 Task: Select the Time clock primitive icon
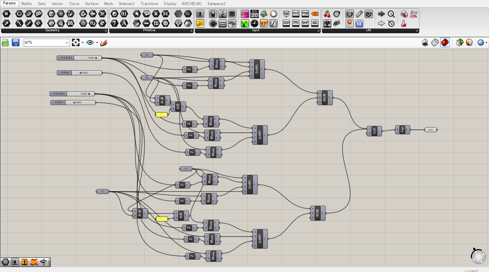pyautogui.click(x=165, y=23)
